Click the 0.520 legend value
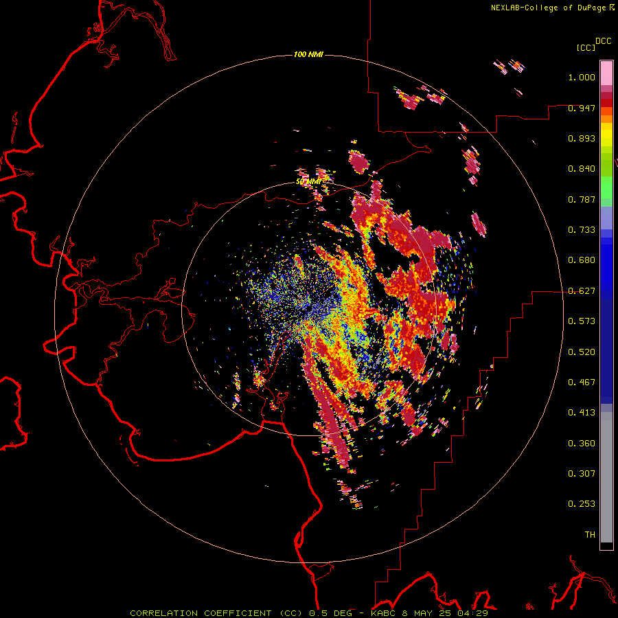This screenshot has width=618, height=618. (582, 352)
